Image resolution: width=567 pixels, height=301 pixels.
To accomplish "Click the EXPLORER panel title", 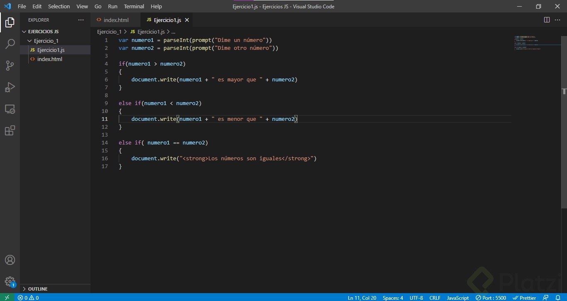I will 39,20.
